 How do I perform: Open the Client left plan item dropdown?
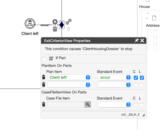(x=69, y=77)
